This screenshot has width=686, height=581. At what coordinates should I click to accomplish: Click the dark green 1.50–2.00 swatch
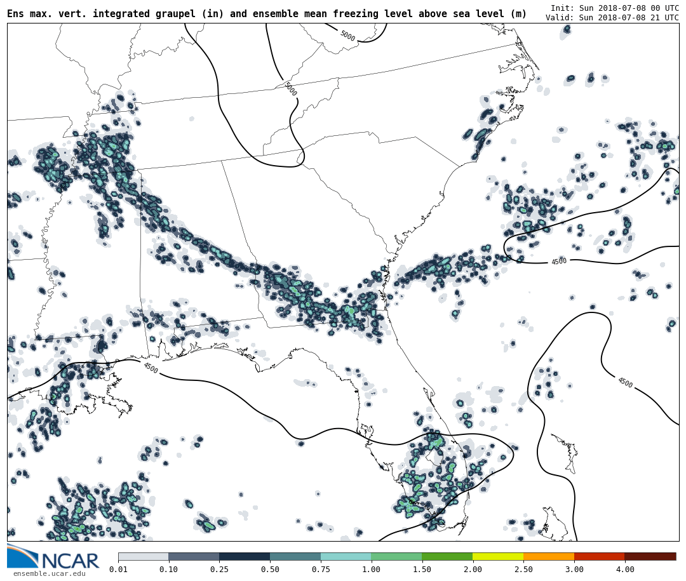pos(447,556)
